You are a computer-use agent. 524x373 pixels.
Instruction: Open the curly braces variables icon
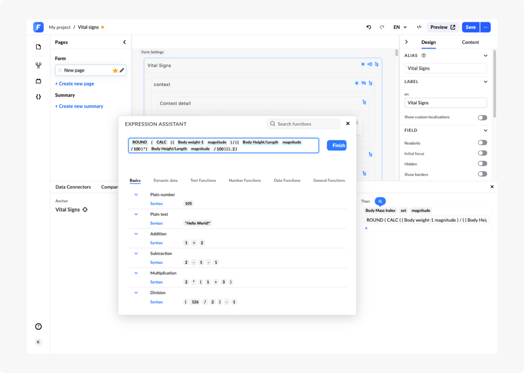(38, 97)
